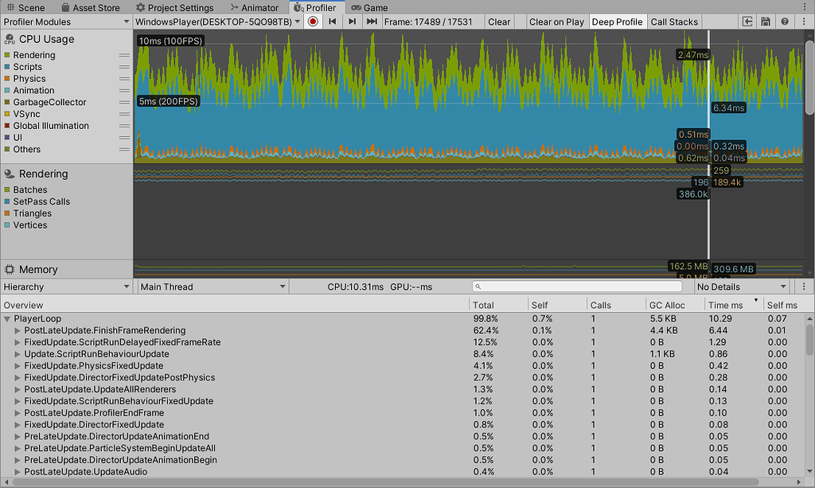
Task: Jump to the current frame with skip-forward icon
Action: (x=372, y=21)
